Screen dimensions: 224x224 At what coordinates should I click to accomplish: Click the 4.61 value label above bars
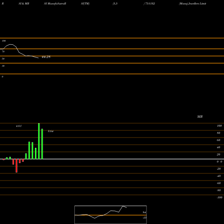click(x=19, y=126)
